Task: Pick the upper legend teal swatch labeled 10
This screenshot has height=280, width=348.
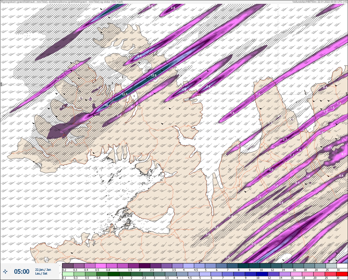Action: tap(265, 266)
